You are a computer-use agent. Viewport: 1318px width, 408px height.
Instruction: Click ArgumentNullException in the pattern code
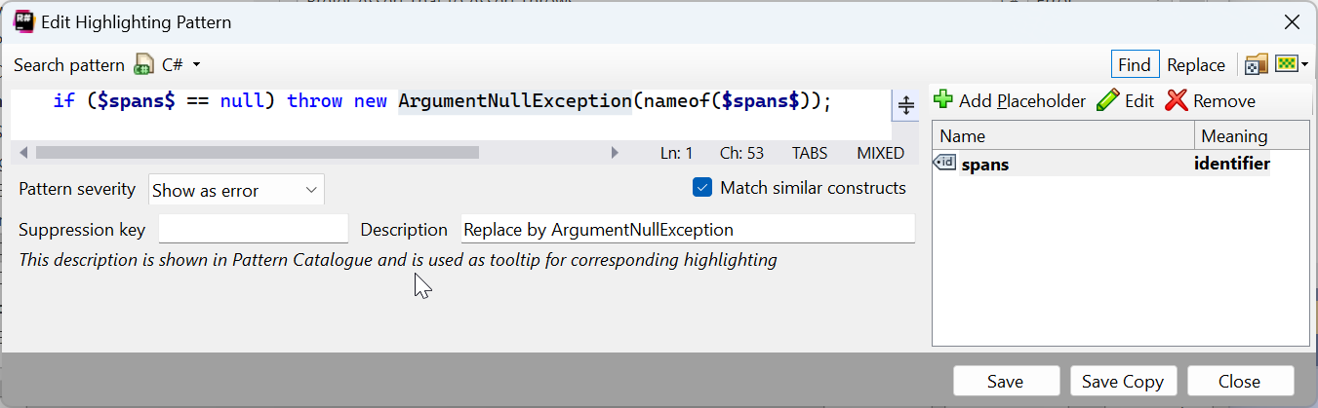(515, 100)
